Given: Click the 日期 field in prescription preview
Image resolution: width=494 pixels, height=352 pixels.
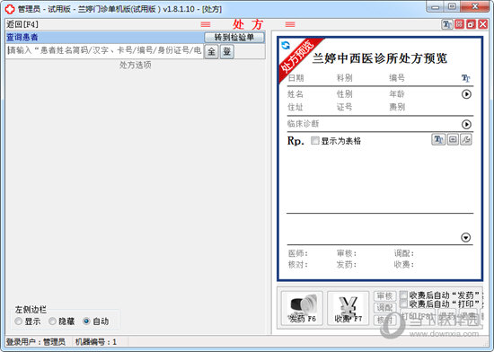Looking at the screenshot, I should (296, 78).
